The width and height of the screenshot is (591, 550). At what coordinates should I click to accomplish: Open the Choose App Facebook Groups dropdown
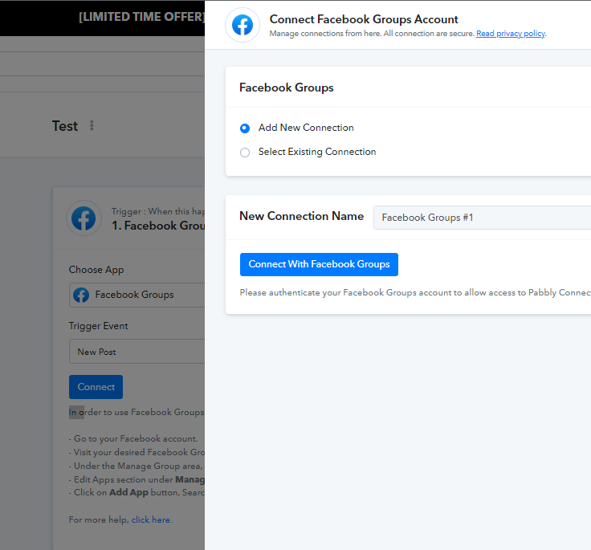(137, 295)
